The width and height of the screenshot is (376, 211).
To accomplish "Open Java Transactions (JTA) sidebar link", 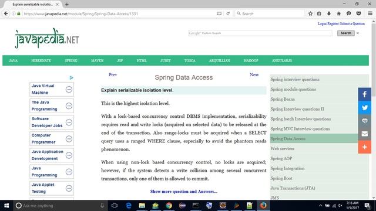I will 293,188.
